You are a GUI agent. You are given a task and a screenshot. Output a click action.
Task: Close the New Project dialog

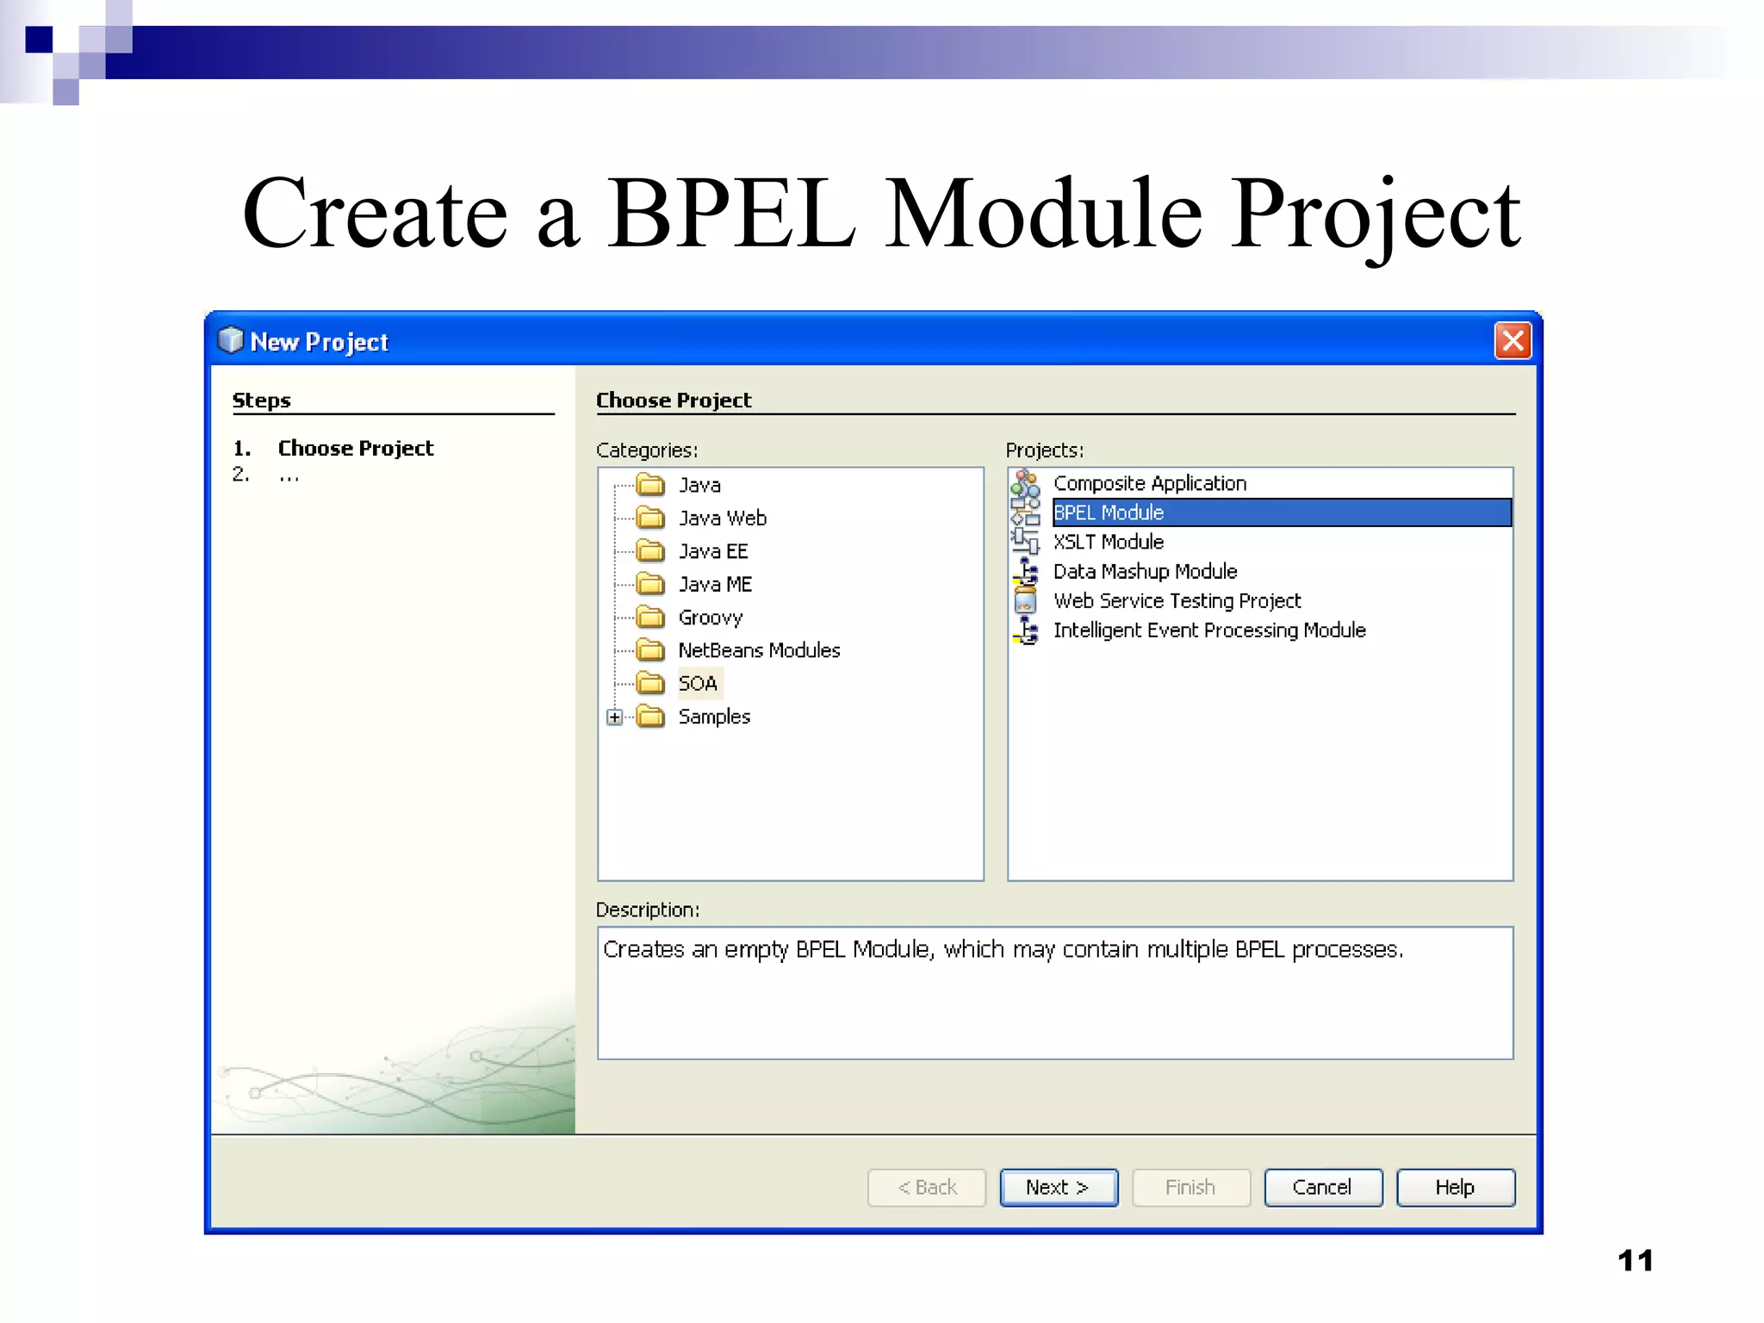click(1513, 341)
